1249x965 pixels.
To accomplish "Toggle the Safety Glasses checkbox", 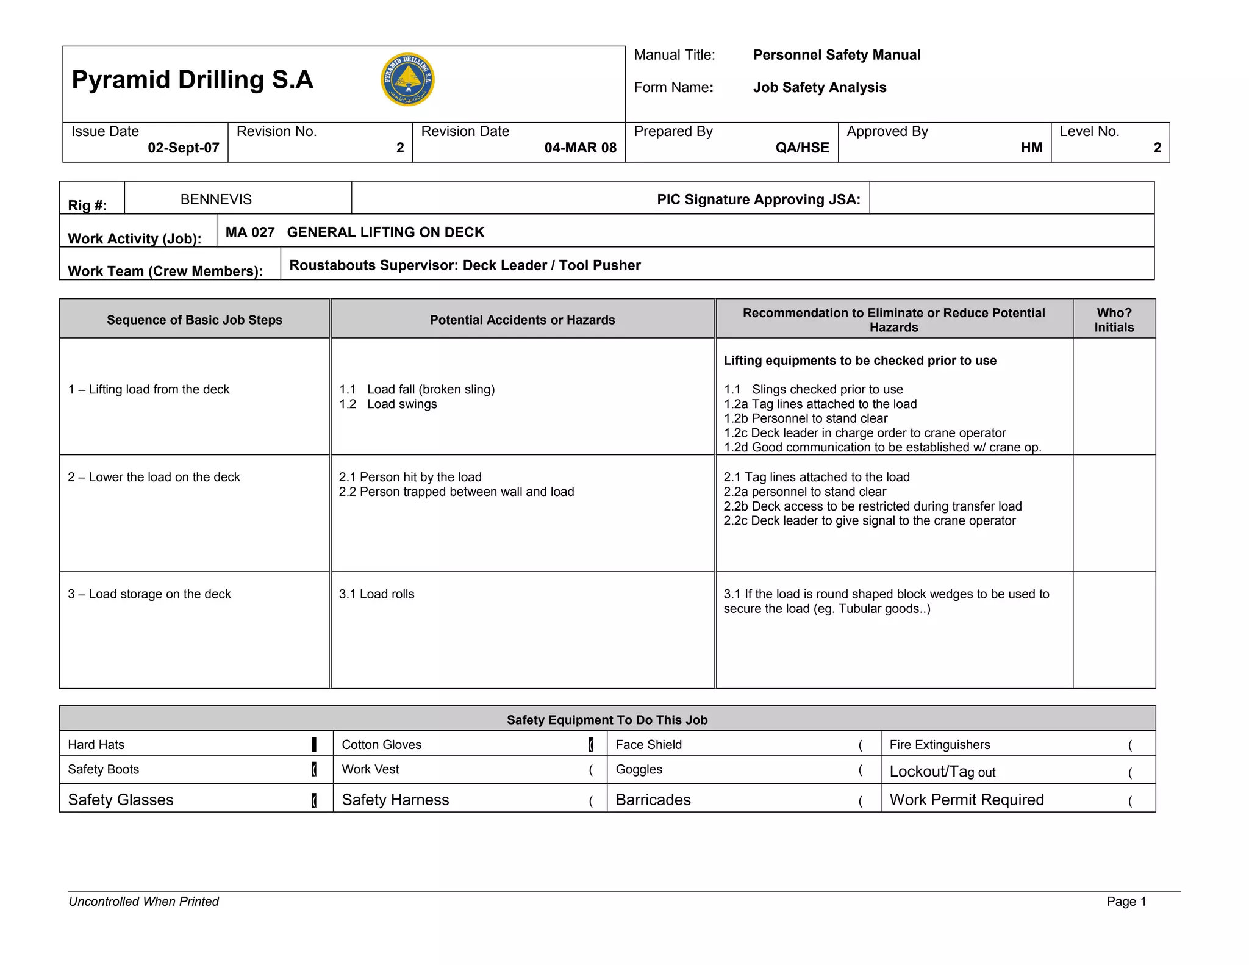I will click(314, 800).
